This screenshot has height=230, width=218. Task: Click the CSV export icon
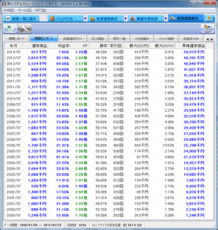(x=10, y=29)
